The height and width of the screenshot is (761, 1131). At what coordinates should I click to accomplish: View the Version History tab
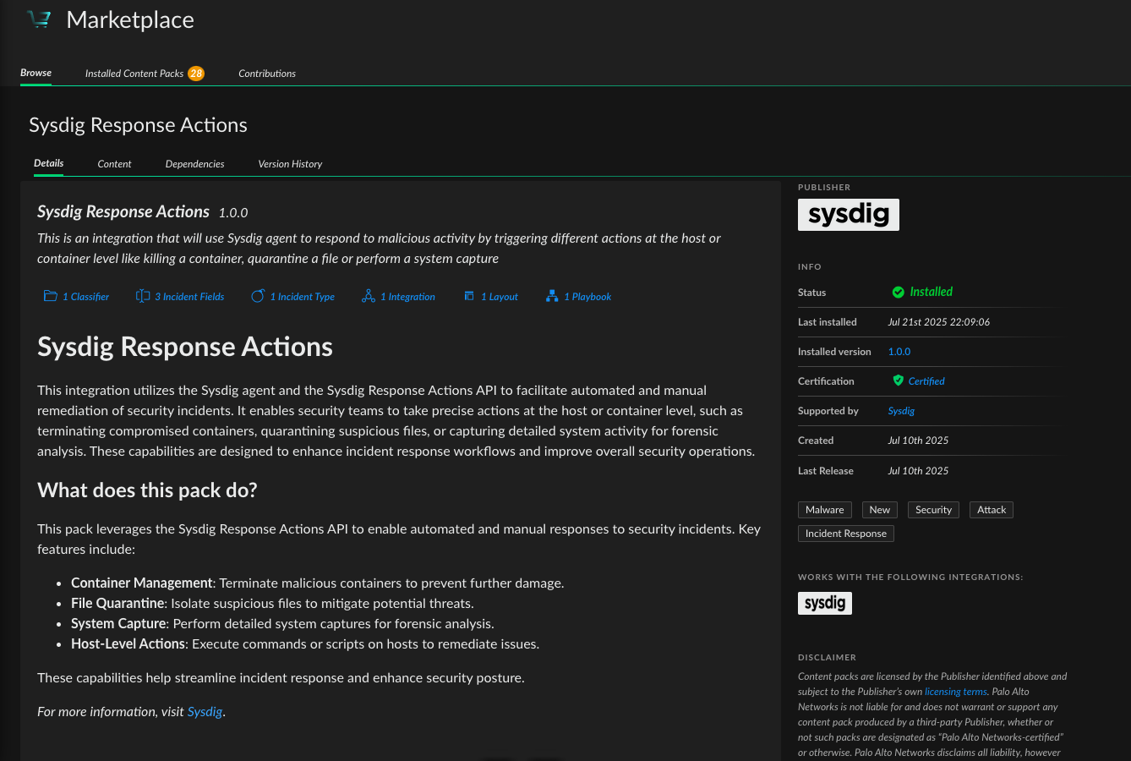(290, 164)
